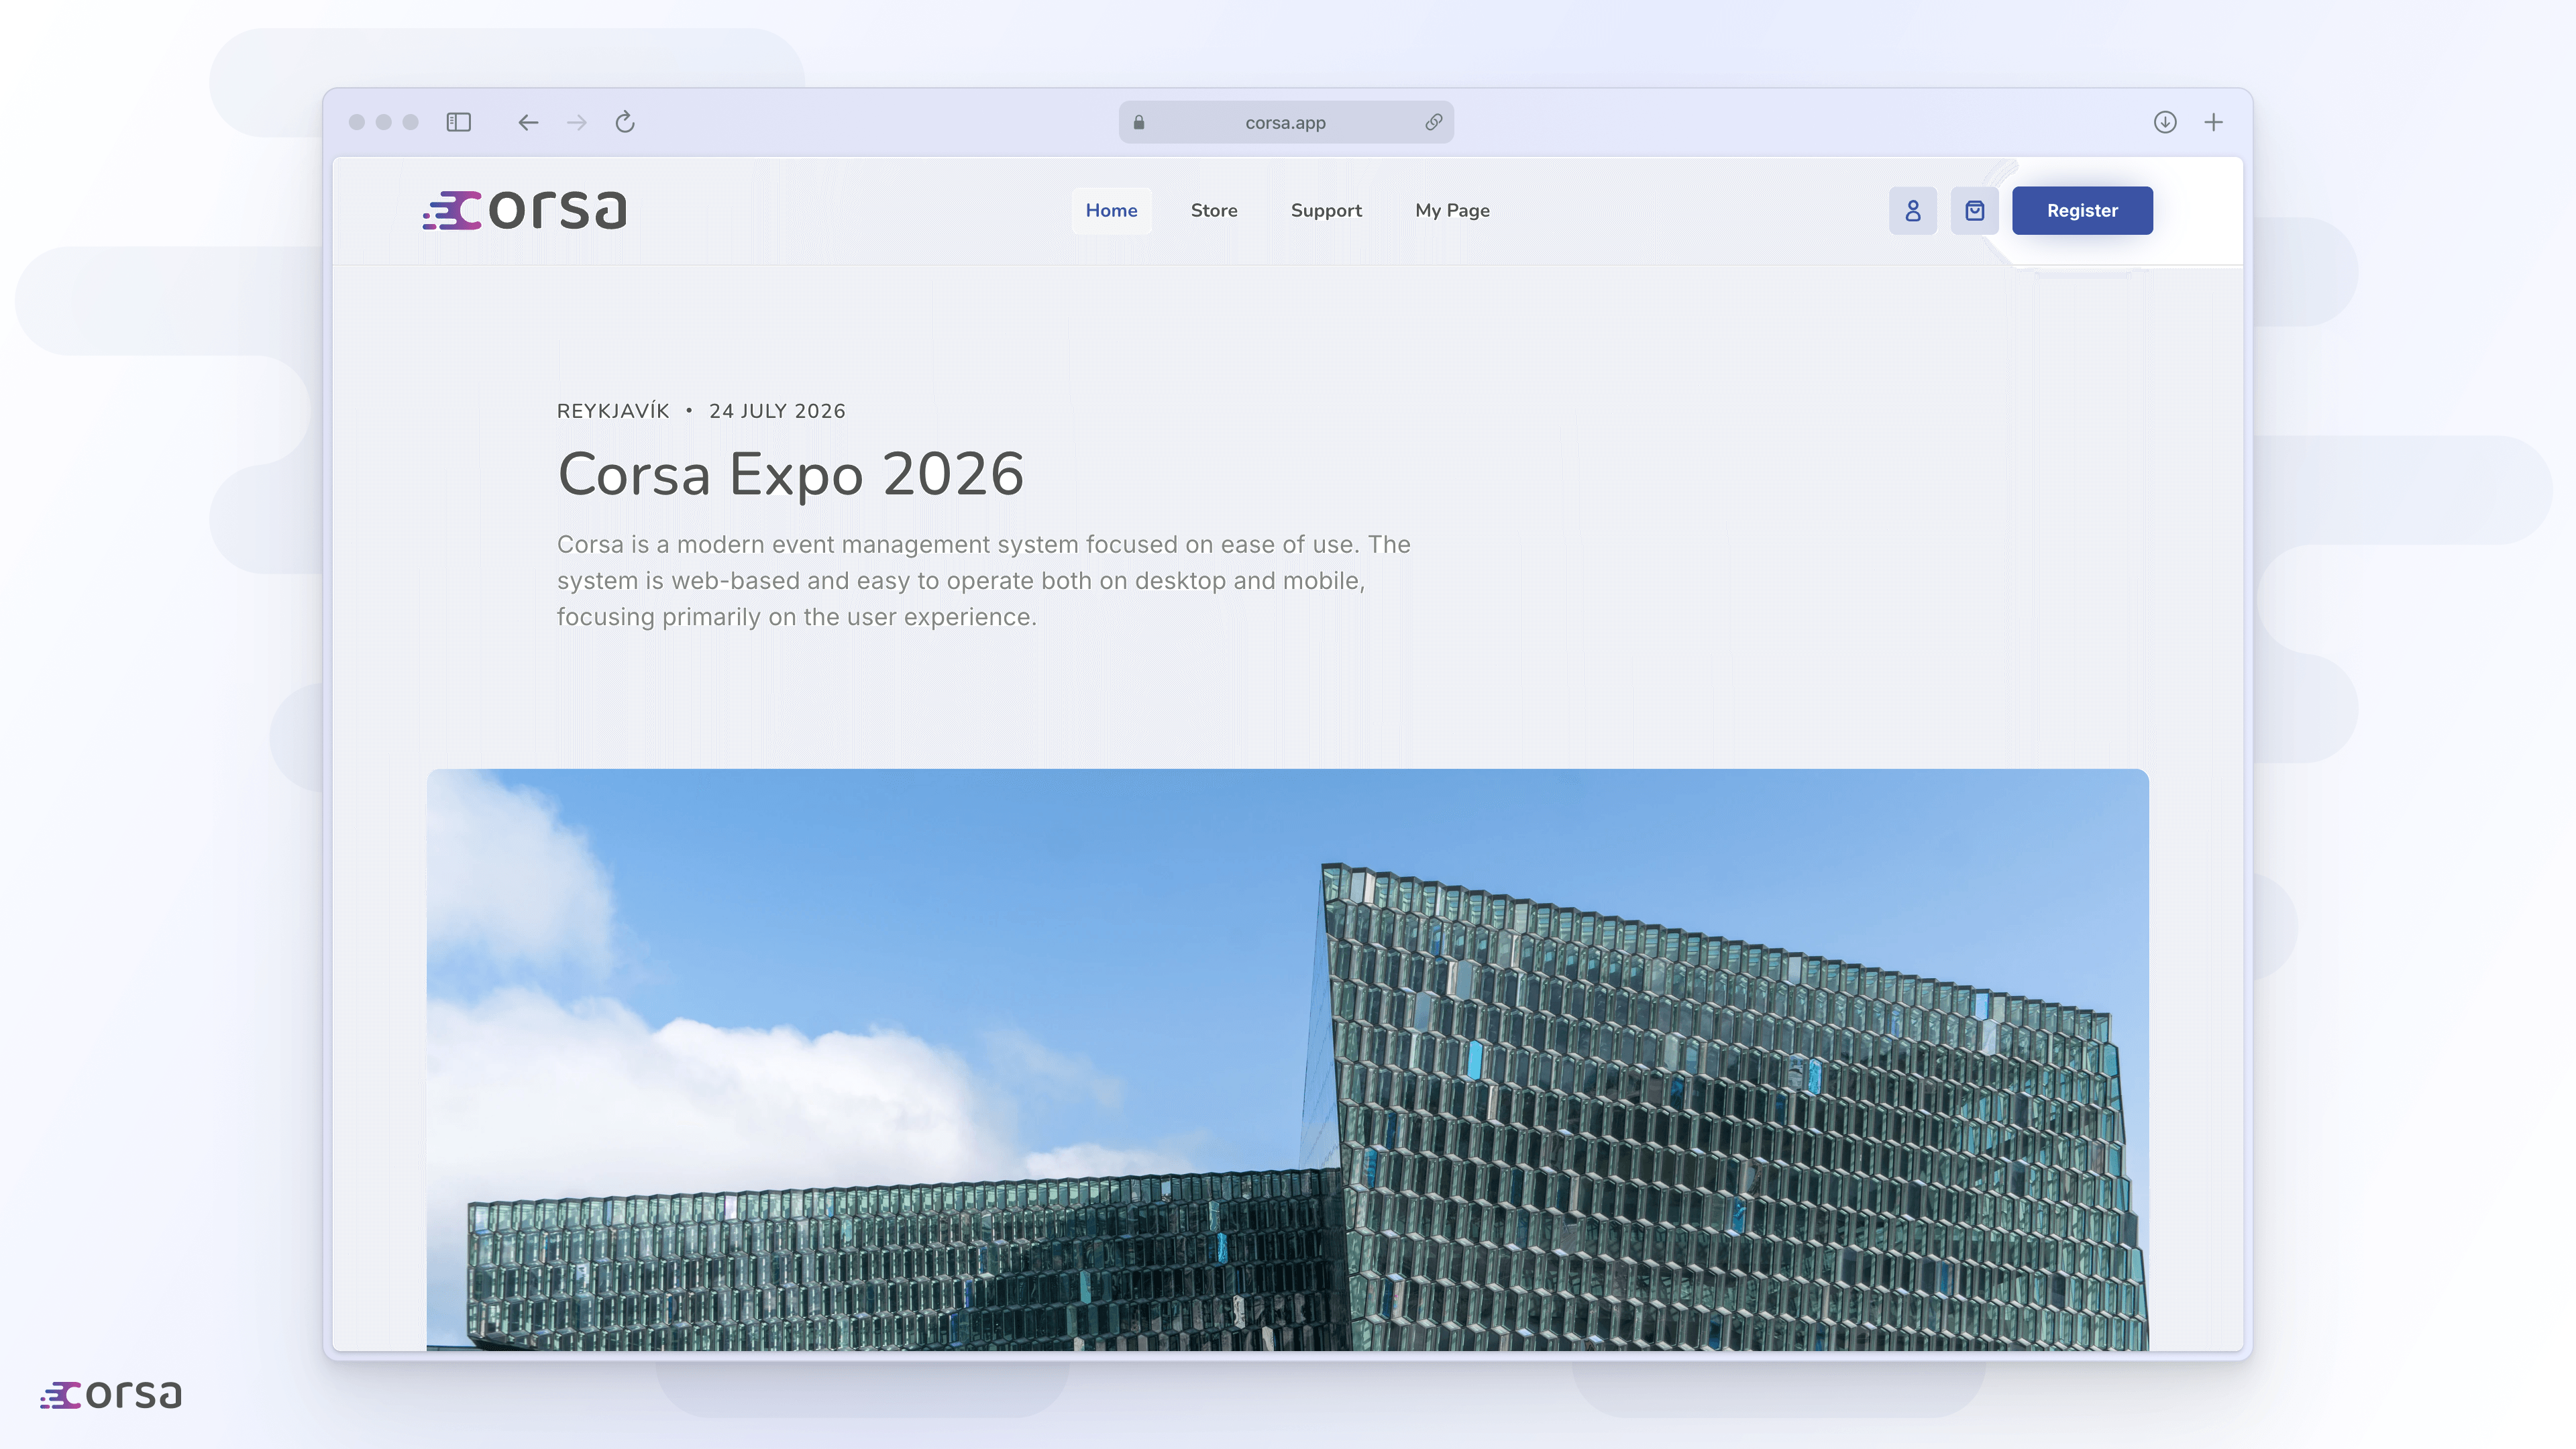The width and height of the screenshot is (2576, 1449).
Task: Click the Corsa logo in site header
Action: pyautogui.click(x=525, y=210)
